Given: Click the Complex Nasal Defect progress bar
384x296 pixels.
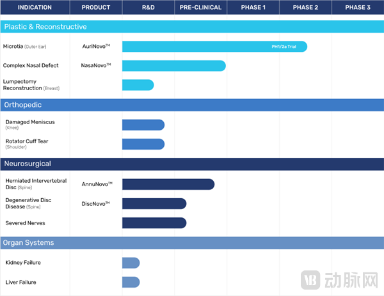Looking at the screenshot, I should 173,66.
